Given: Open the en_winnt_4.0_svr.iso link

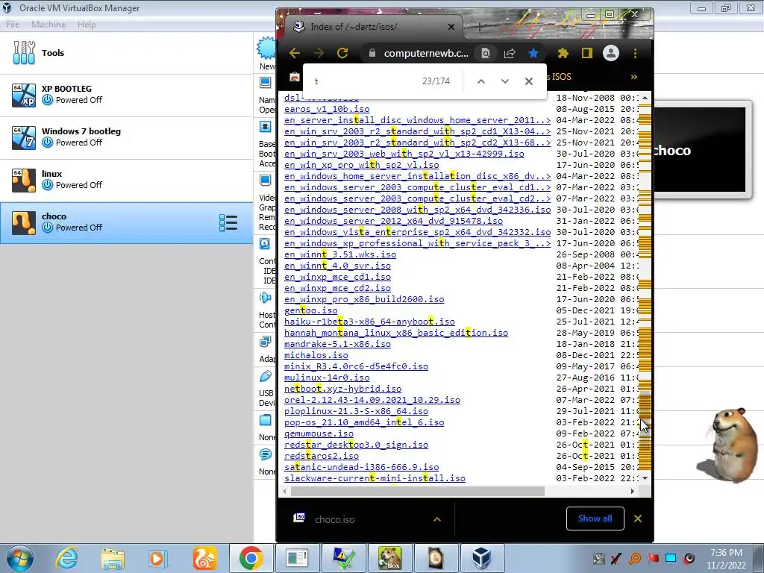Looking at the screenshot, I should tap(338, 266).
